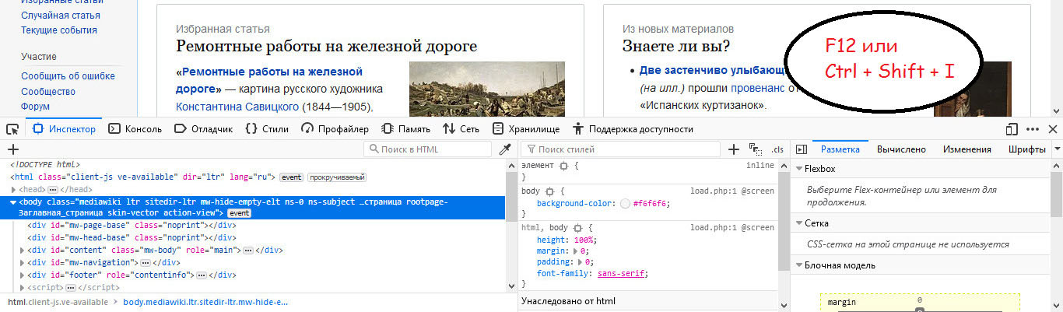
Task: Expand the script node
Action: (x=22, y=288)
